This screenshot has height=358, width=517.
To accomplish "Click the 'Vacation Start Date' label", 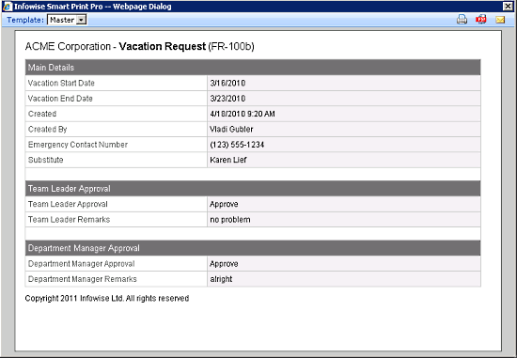I will (x=61, y=83).
